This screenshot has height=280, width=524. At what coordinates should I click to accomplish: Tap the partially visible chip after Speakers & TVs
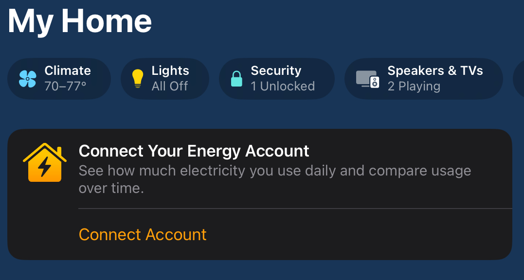pos(518,79)
